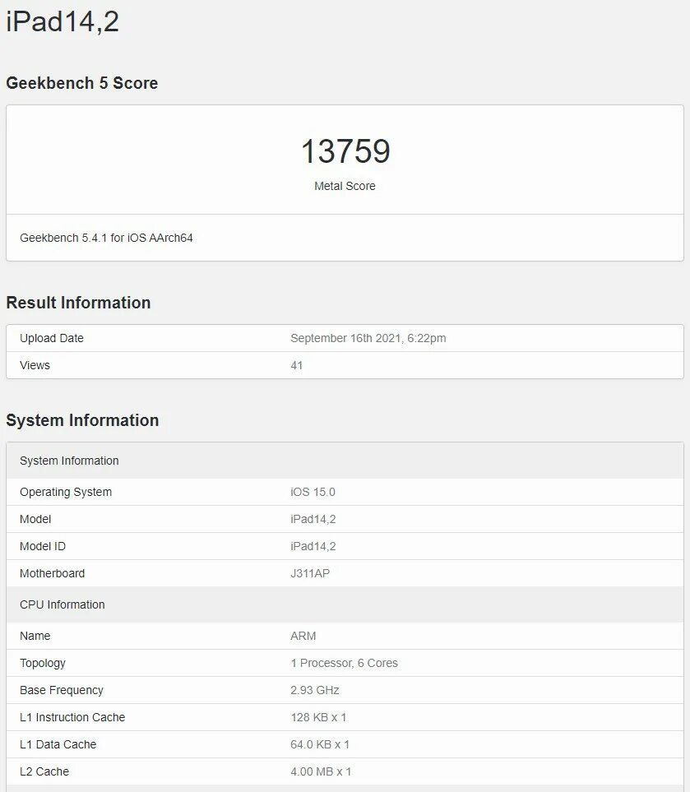Click the iPad14,2 page title

click(63, 21)
